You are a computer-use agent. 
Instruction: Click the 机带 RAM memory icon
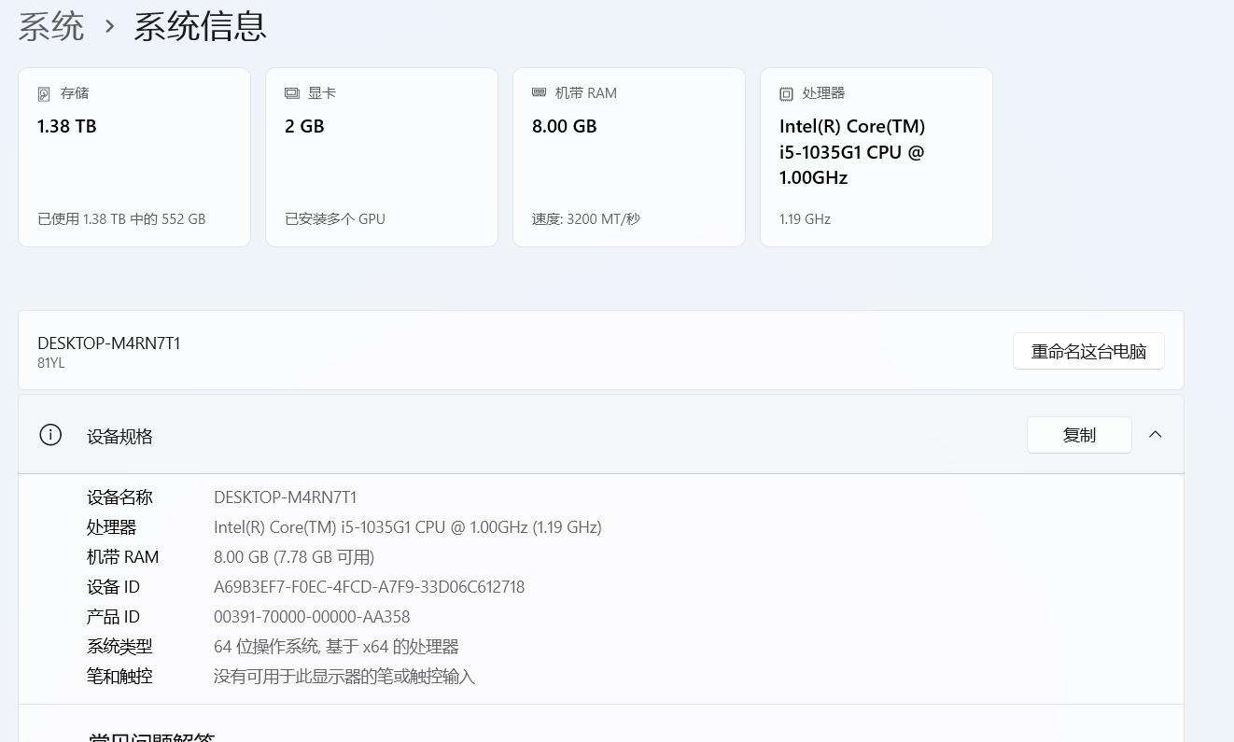pyautogui.click(x=540, y=92)
